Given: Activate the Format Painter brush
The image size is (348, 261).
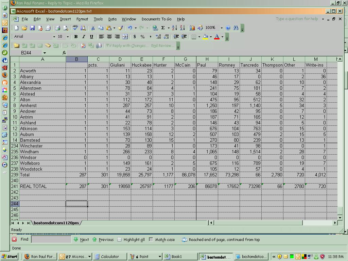Looking at the screenshot, I should (x=121, y=28).
